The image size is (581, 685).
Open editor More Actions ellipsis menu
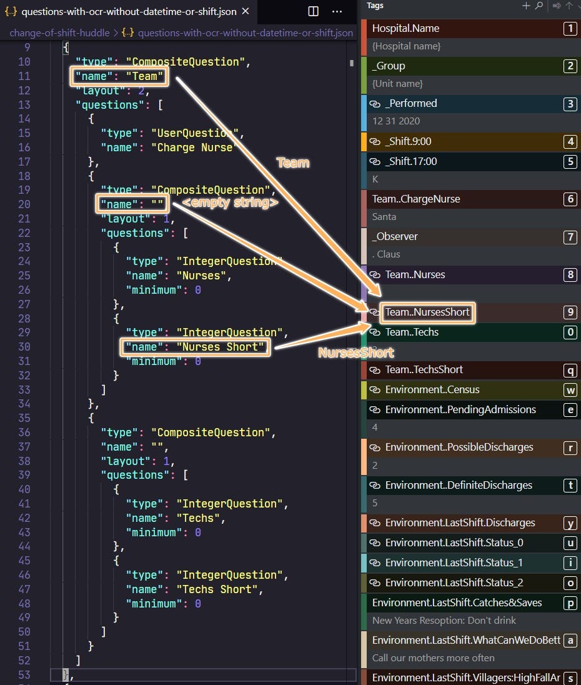(x=337, y=11)
